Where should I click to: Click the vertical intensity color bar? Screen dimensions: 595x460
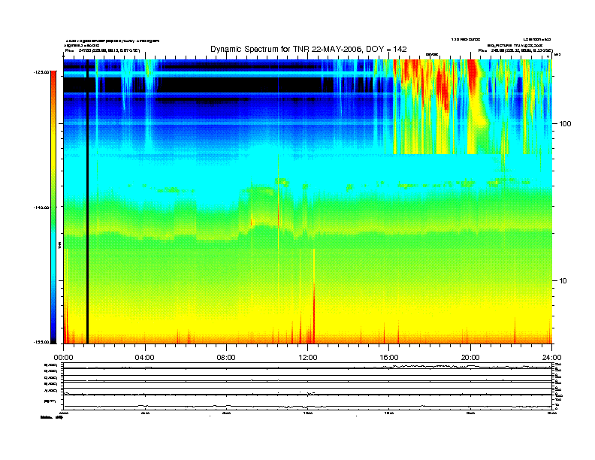click(x=53, y=207)
